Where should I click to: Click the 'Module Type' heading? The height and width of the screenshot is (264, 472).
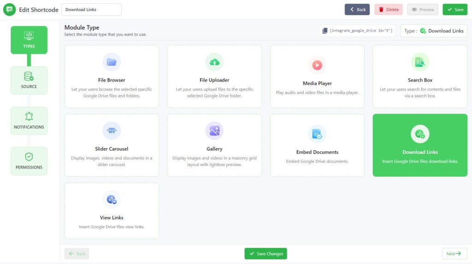pyautogui.click(x=82, y=27)
